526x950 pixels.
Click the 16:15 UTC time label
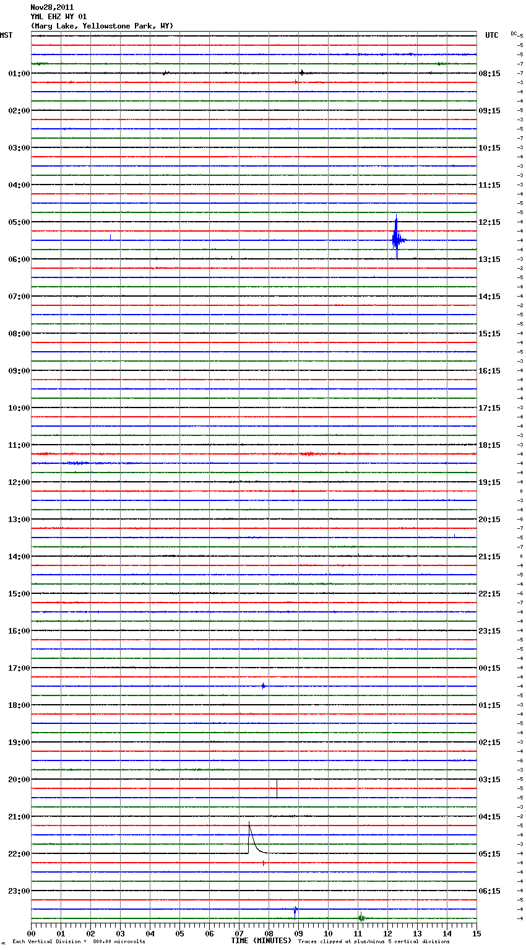[489, 371]
